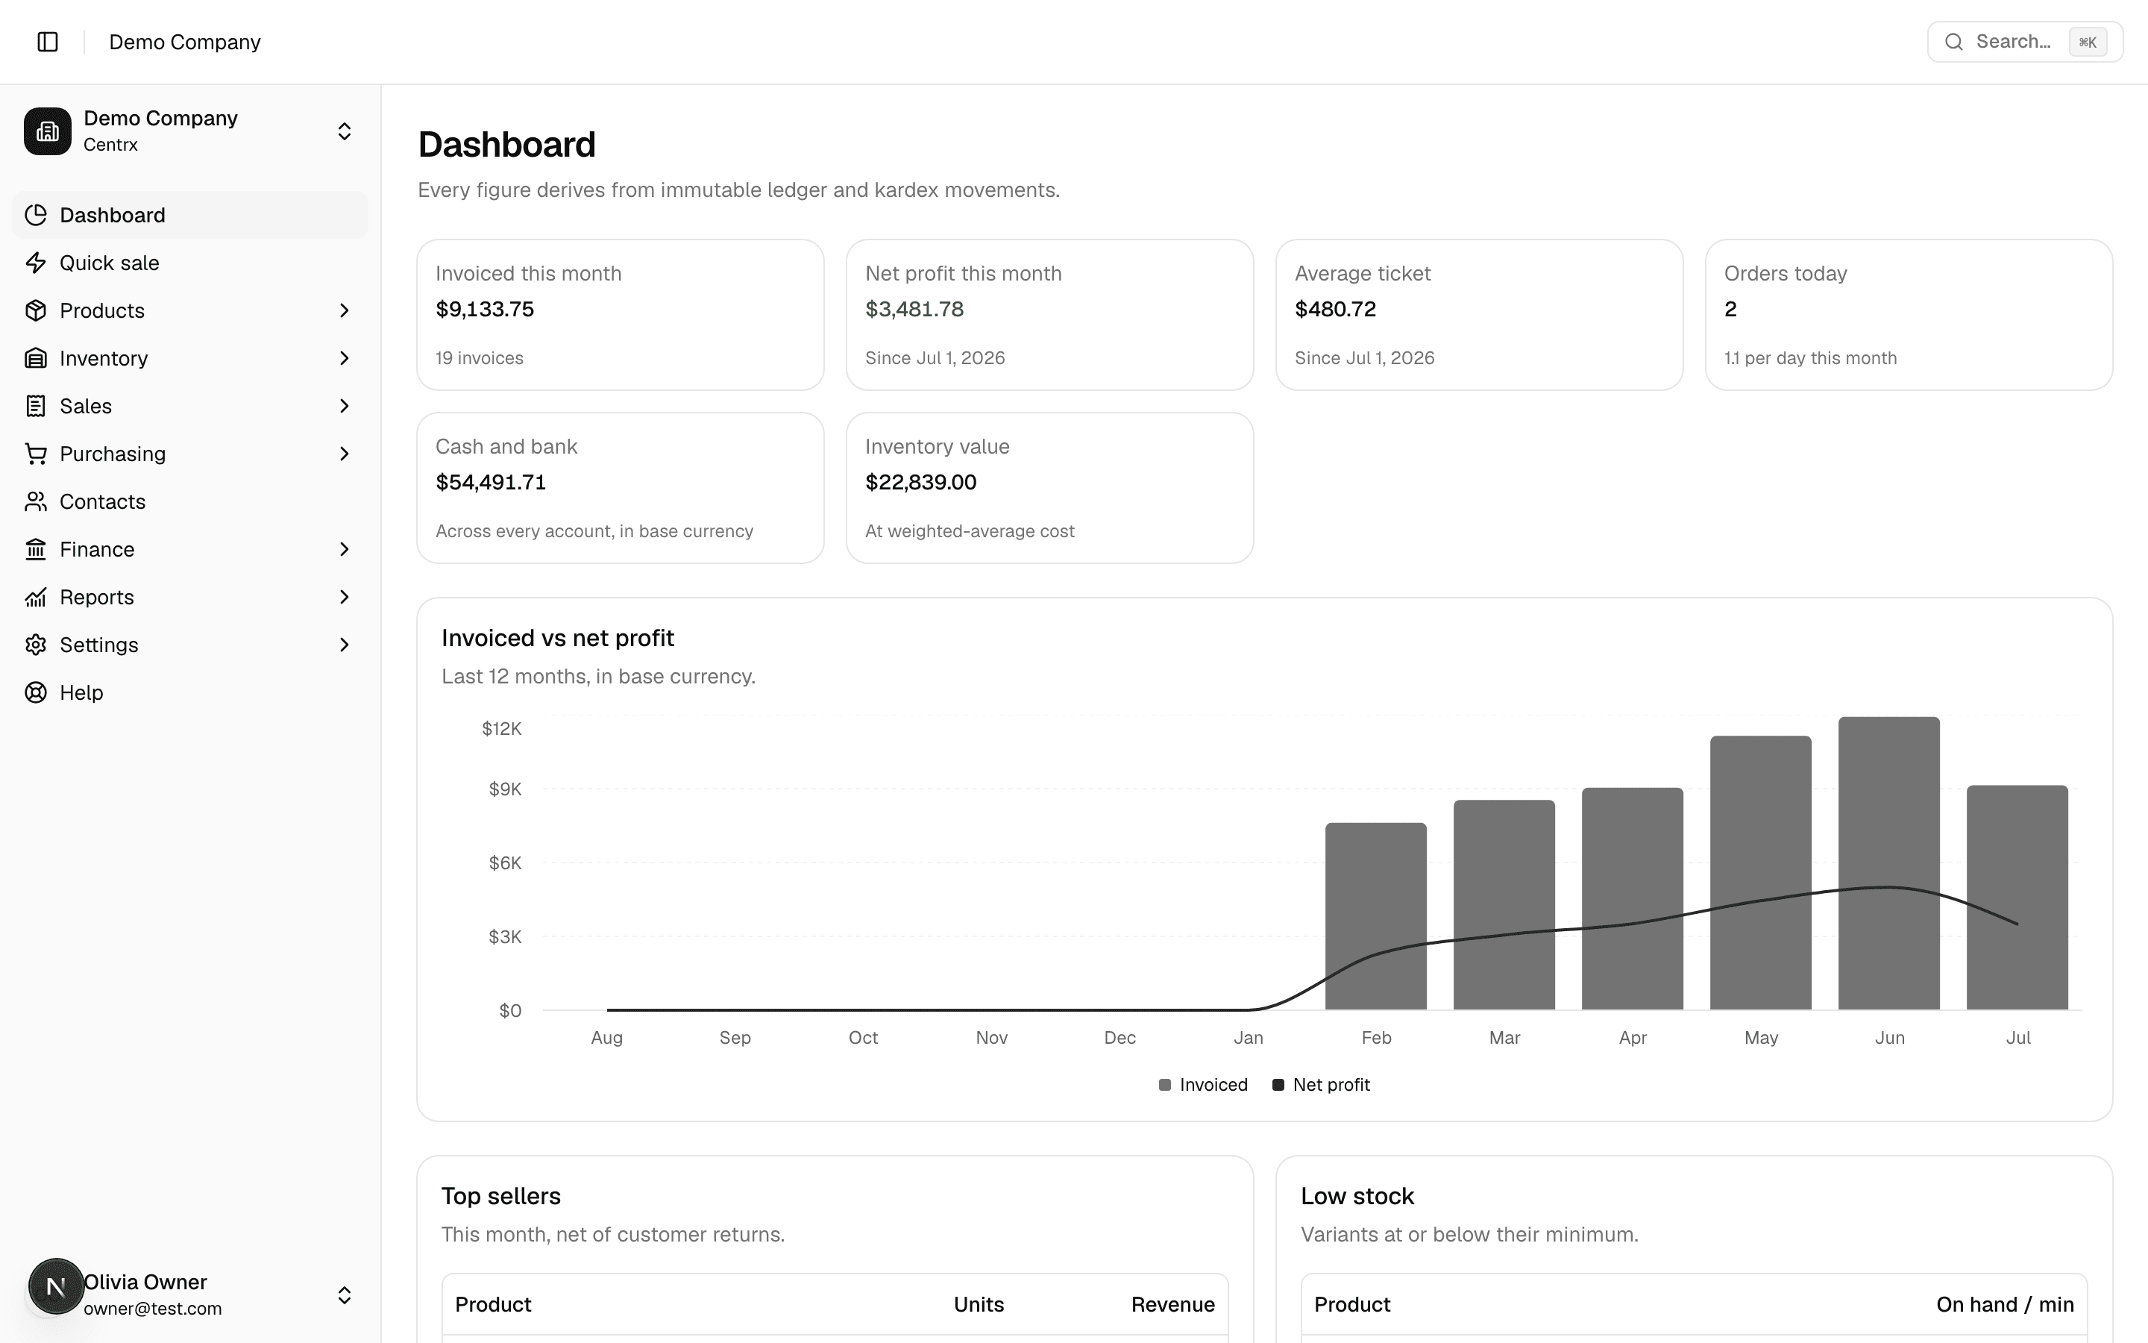Screen dimensions: 2148x1343
Task: Expand the Products submenu chevron
Action: [x=345, y=311]
